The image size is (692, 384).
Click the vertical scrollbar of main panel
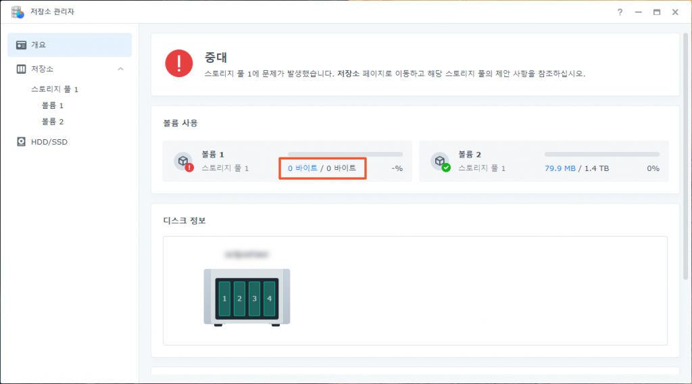coord(685,156)
